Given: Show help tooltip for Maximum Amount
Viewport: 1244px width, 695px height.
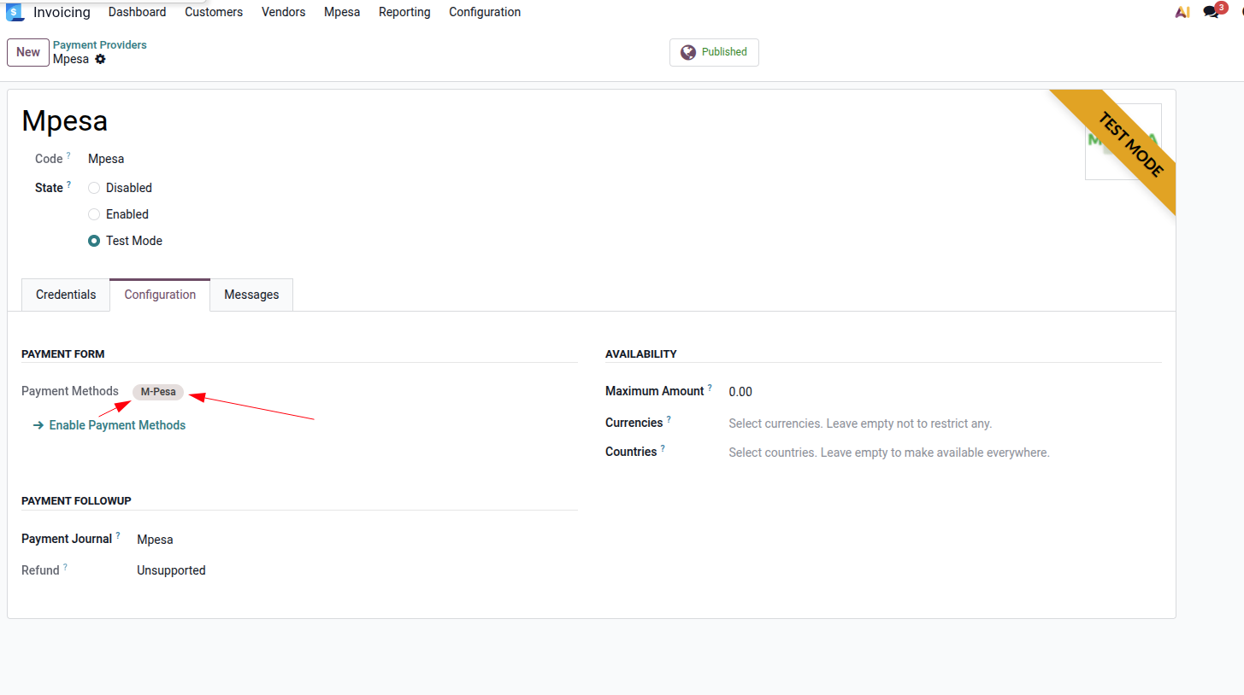Looking at the screenshot, I should (x=710, y=388).
